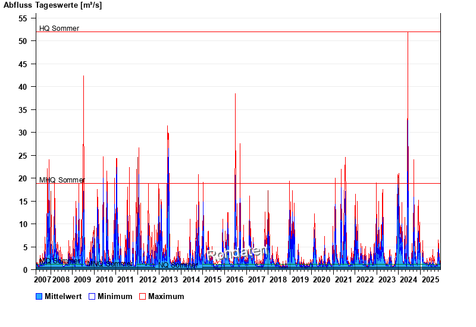
Task: Click the MHQ Sommer threshold label
Action: pos(62,180)
